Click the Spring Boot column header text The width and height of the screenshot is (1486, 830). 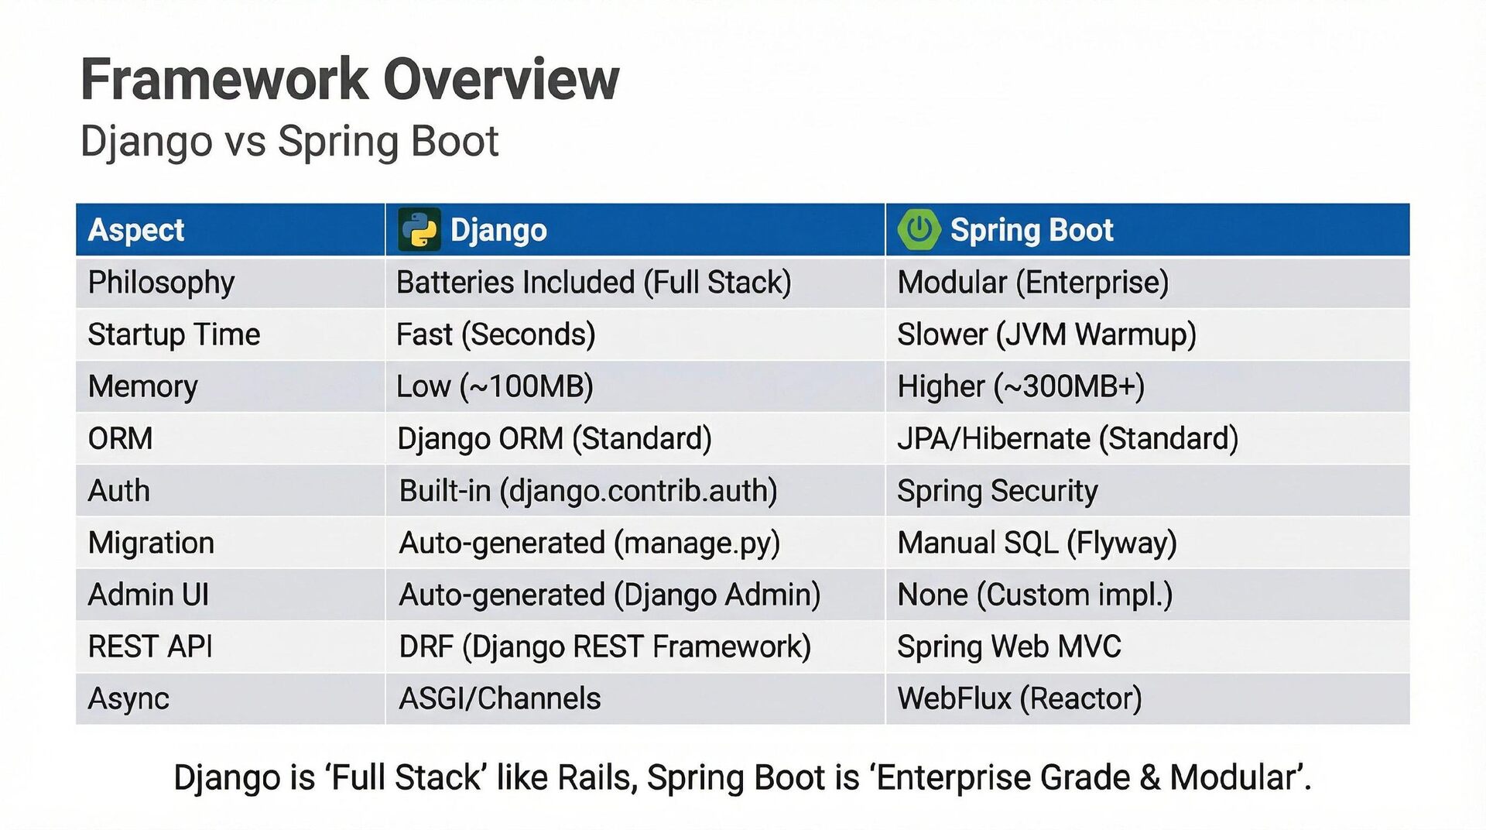pos(1031,230)
